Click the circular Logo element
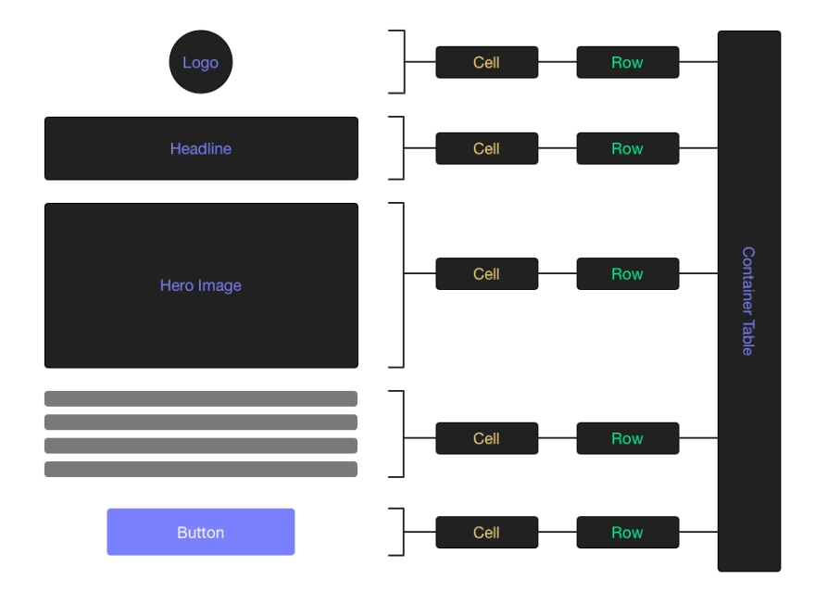Viewport: 815px width, 592px height. [x=201, y=62]
